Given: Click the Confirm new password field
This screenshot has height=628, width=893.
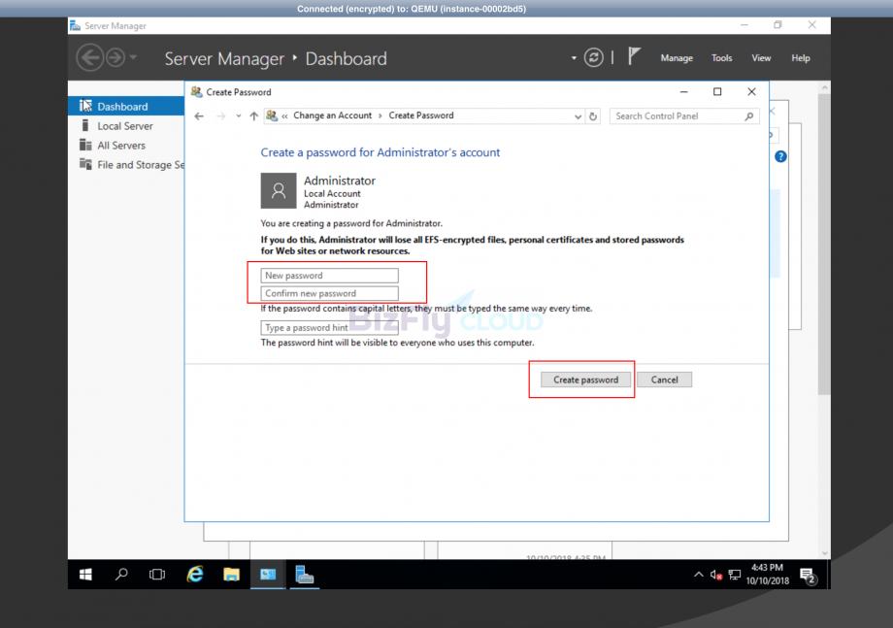Looking at the screenshot, I should (x=329, y=293).
